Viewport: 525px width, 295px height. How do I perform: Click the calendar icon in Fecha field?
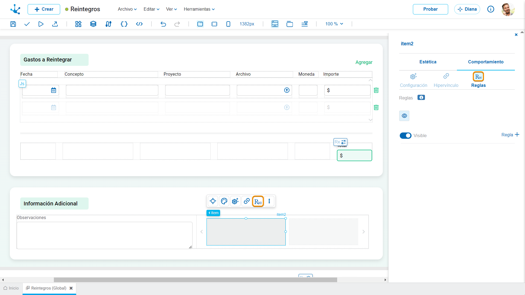coord(54,90)
